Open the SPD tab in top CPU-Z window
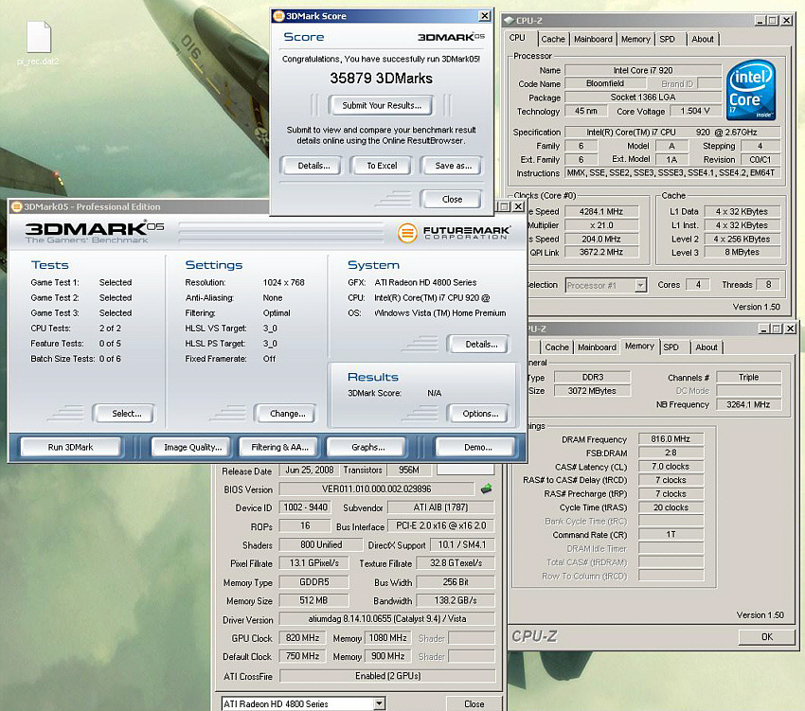This screenshot has height=711, width=805. [668, 39]
